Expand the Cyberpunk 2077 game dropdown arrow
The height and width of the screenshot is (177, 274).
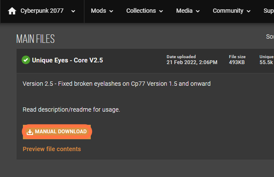tap(73, 11)
